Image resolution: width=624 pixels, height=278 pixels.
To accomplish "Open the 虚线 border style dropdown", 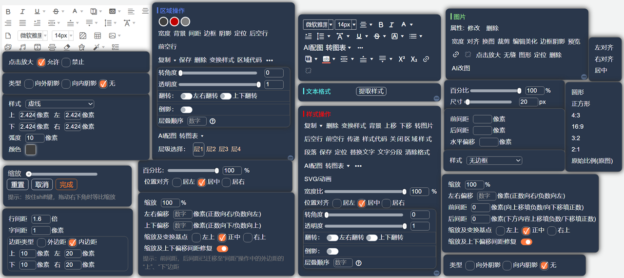I will pos(60,104).
